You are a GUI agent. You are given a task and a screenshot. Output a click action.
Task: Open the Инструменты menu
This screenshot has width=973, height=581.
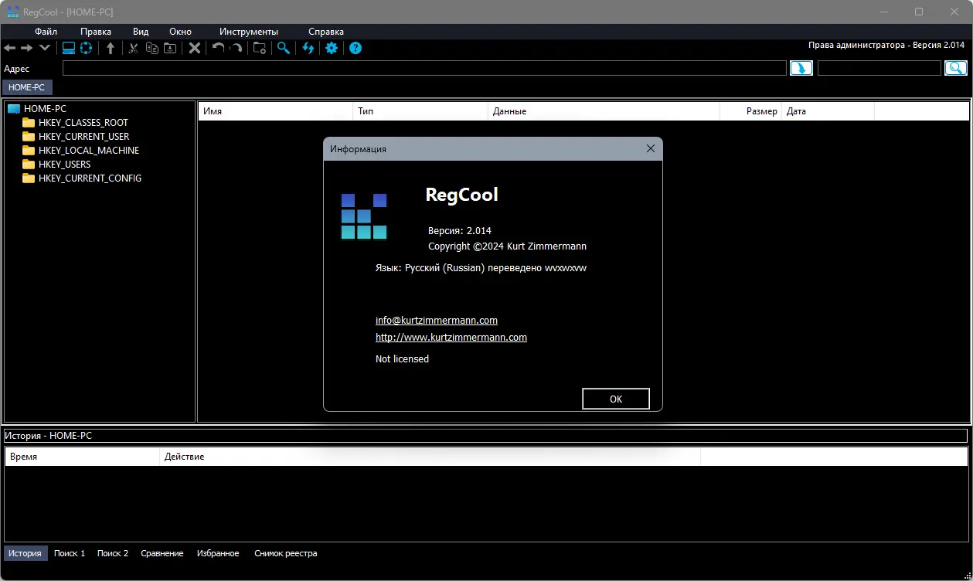[249, 32]
